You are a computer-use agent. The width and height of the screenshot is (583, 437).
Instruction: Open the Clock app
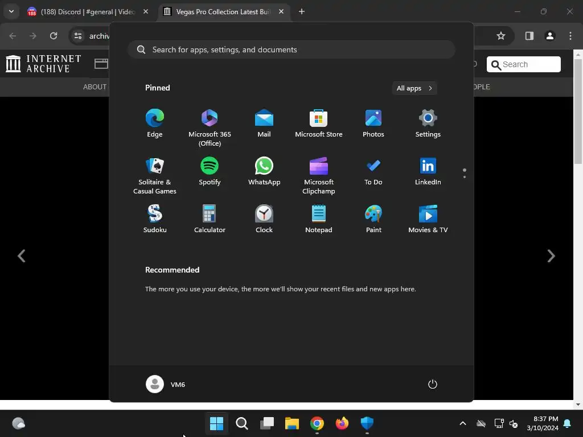(264, 219)
